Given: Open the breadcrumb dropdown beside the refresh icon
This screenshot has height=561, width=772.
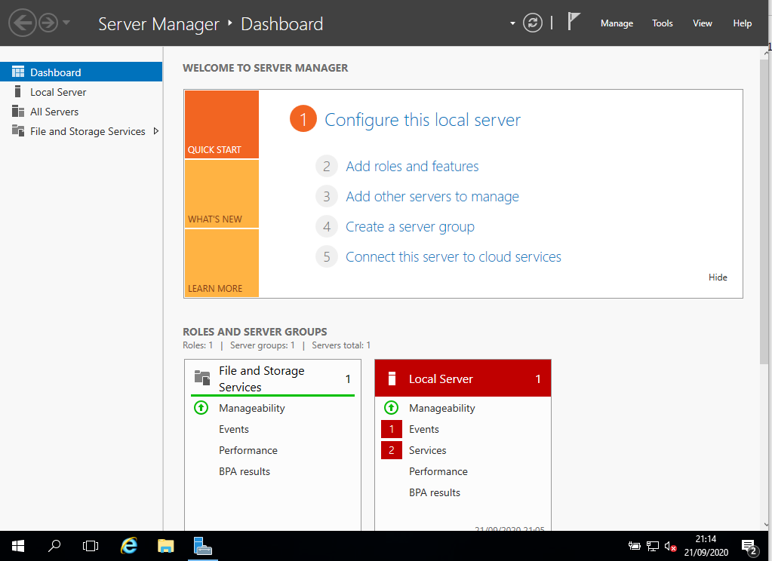Looking at the screenshot, I should pyautogui.click(x=512, y=23).
